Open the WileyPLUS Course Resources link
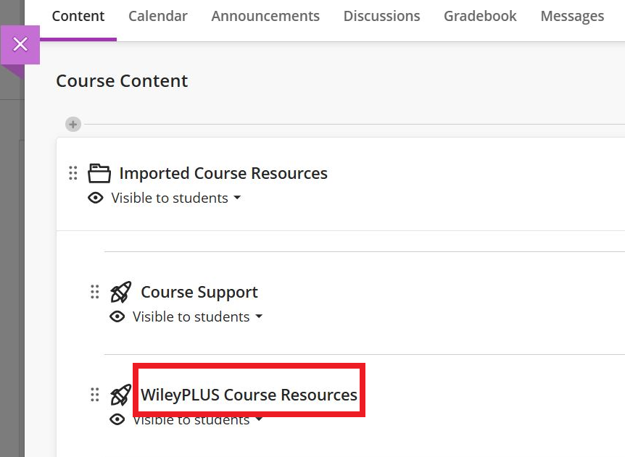 [249, 395]
